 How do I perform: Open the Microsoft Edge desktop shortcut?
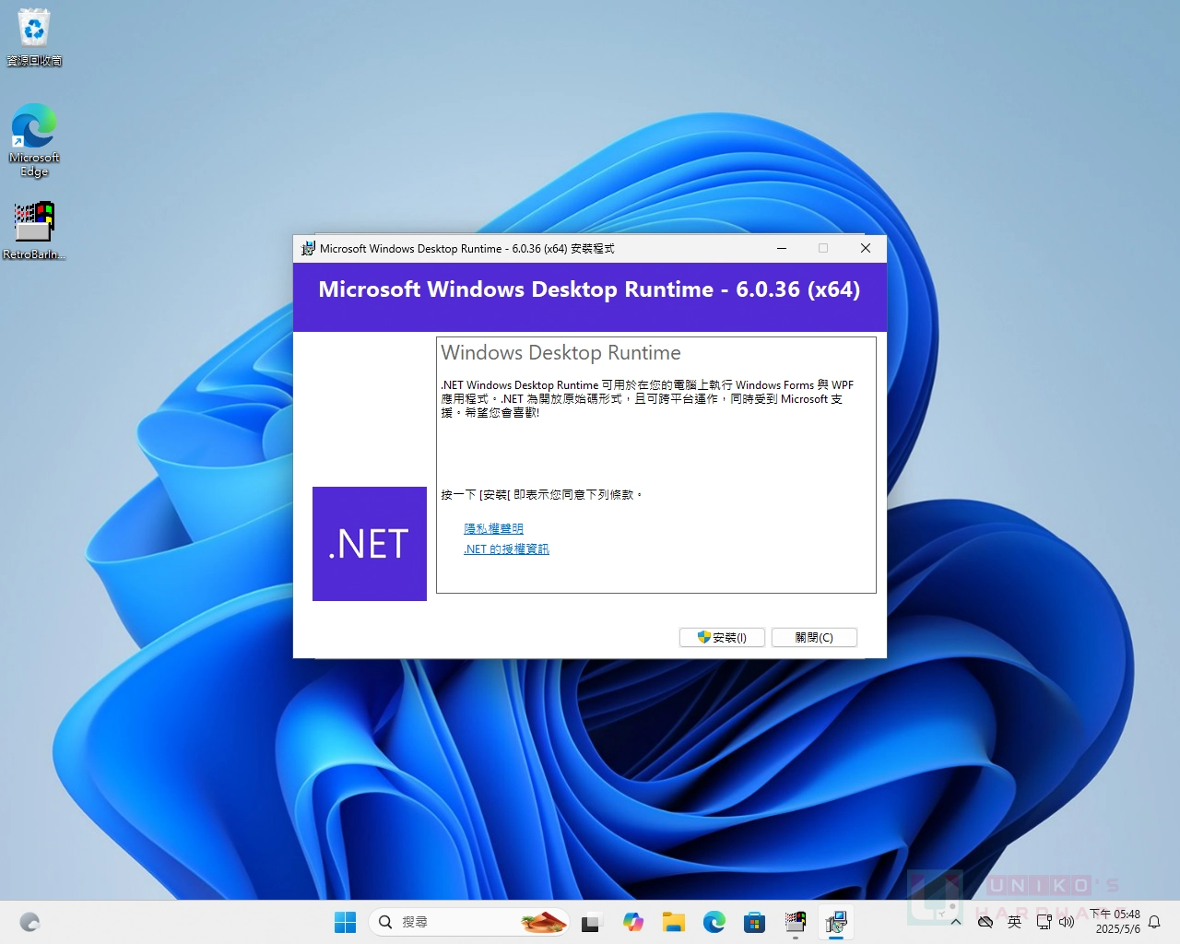pos(34,139)
